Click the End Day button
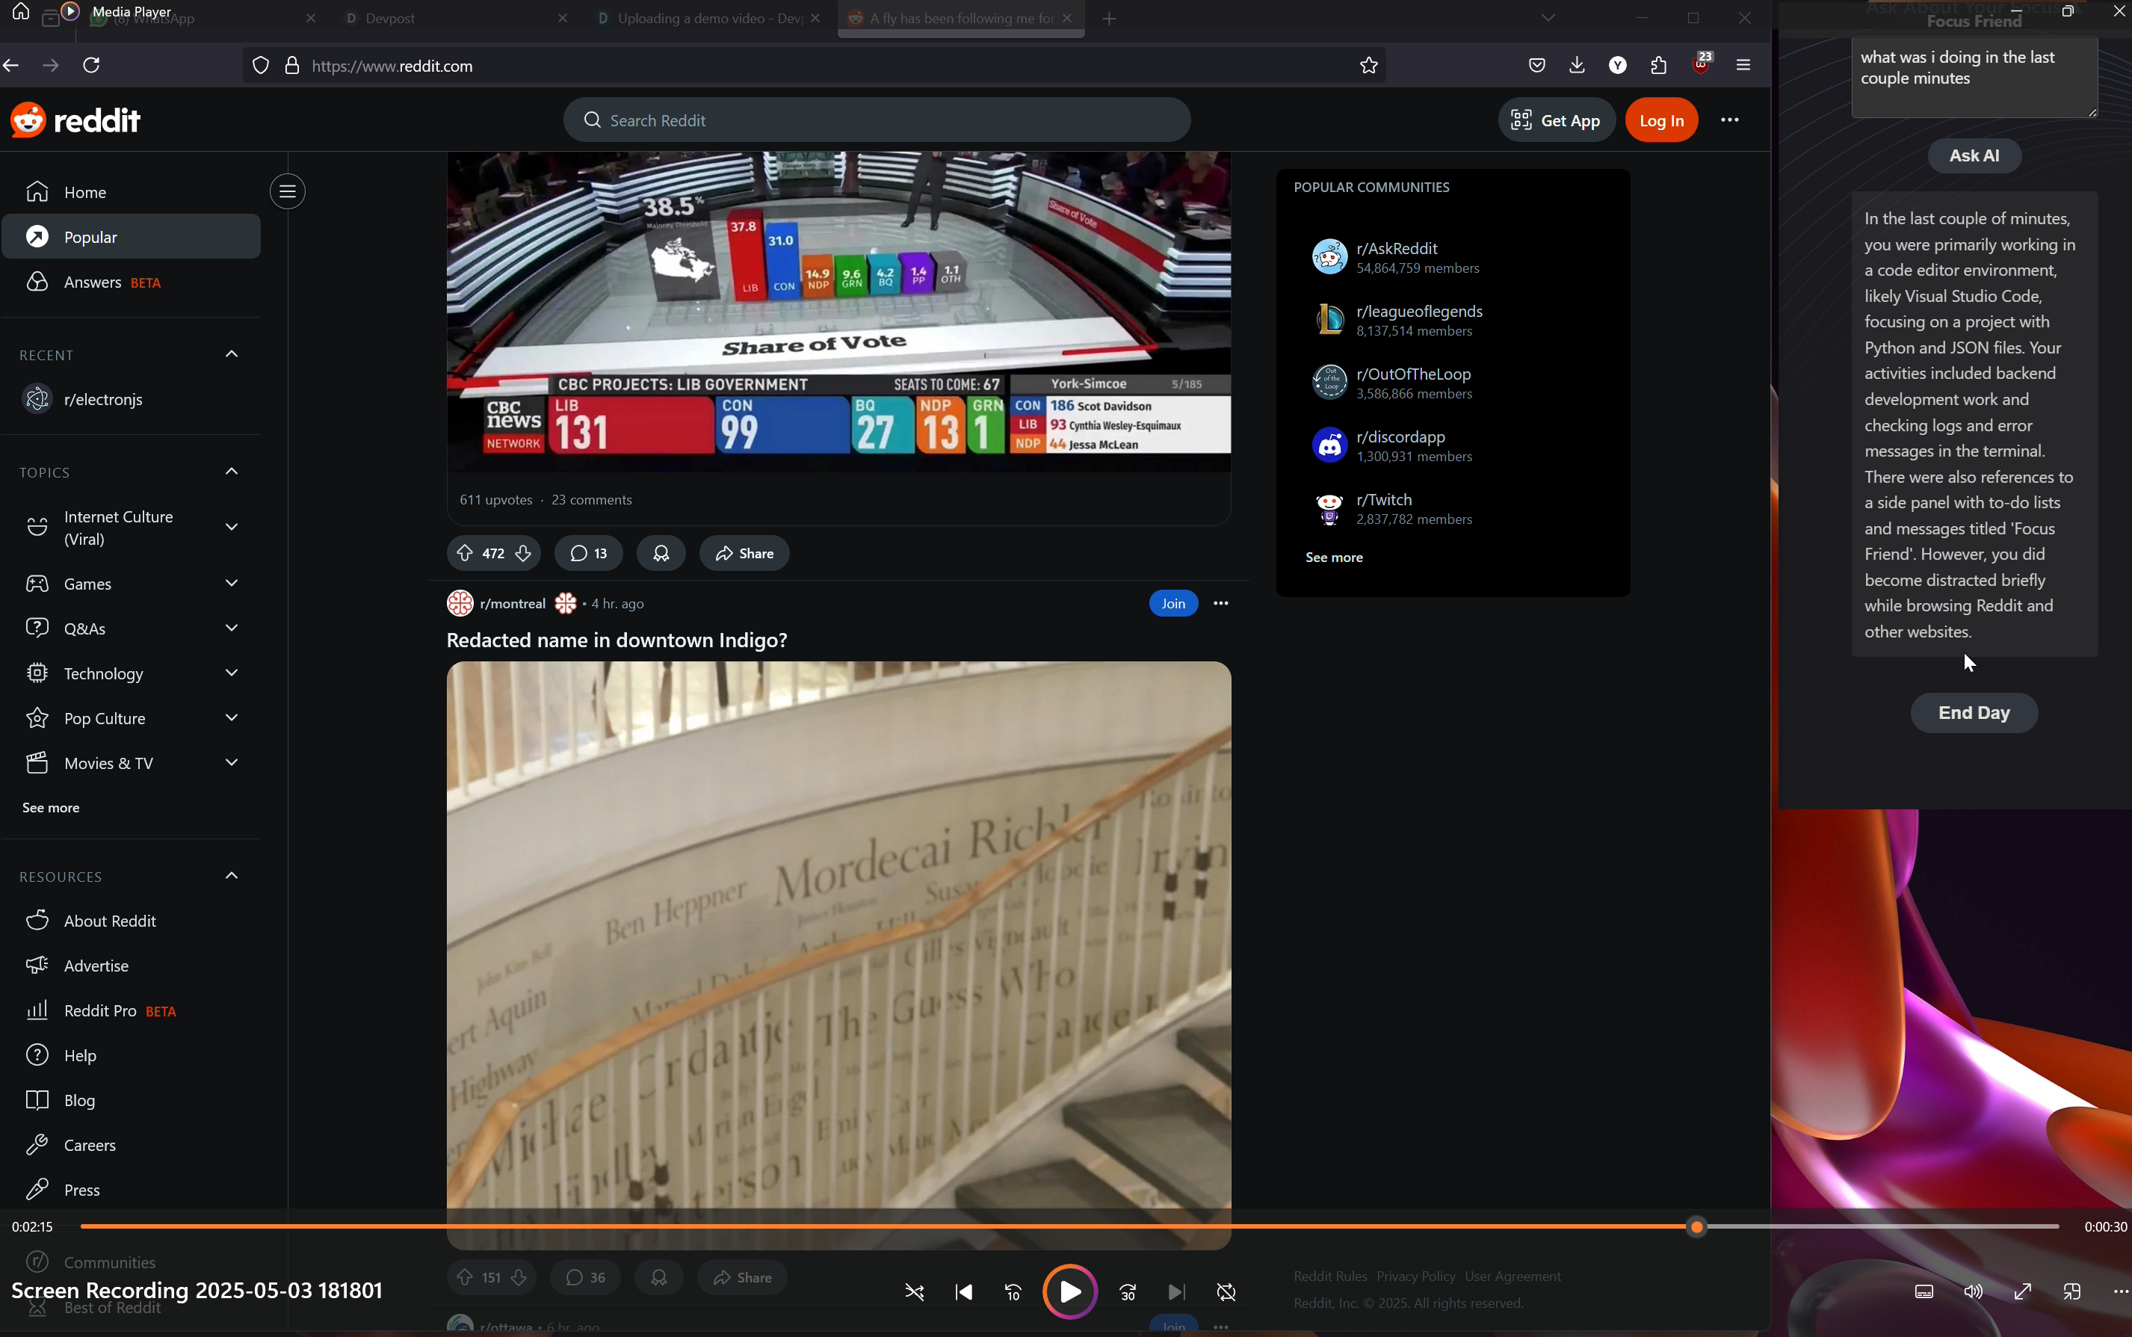Image resolution: width=2132 pixels, height=1337 pixels. 1974,713
